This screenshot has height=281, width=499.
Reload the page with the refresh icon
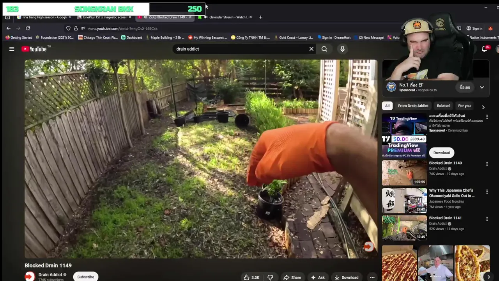[x=28, y=28]
